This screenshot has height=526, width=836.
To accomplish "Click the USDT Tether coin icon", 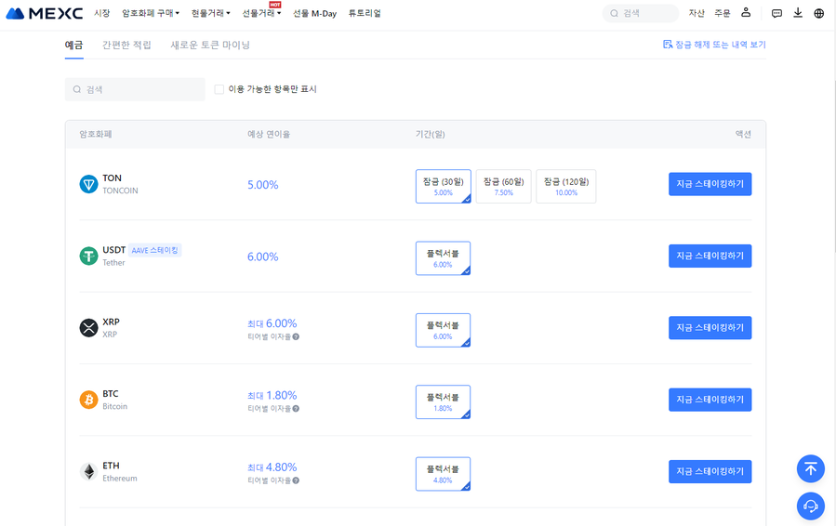I will click(x=88, y=256).
